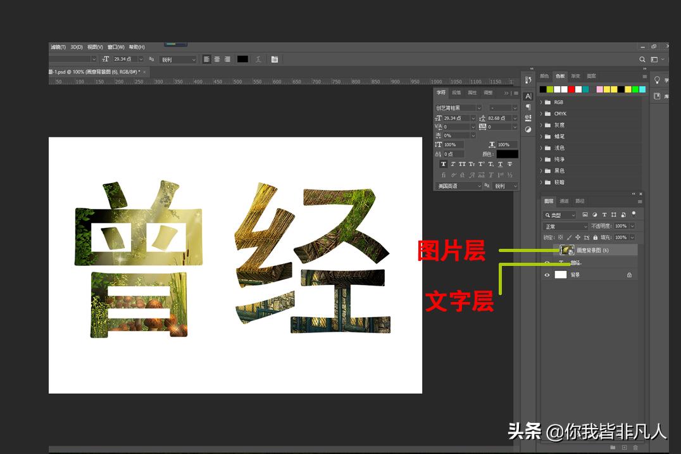
Task: Click the all caps icon in Character panel
Action: pos(463,164)
